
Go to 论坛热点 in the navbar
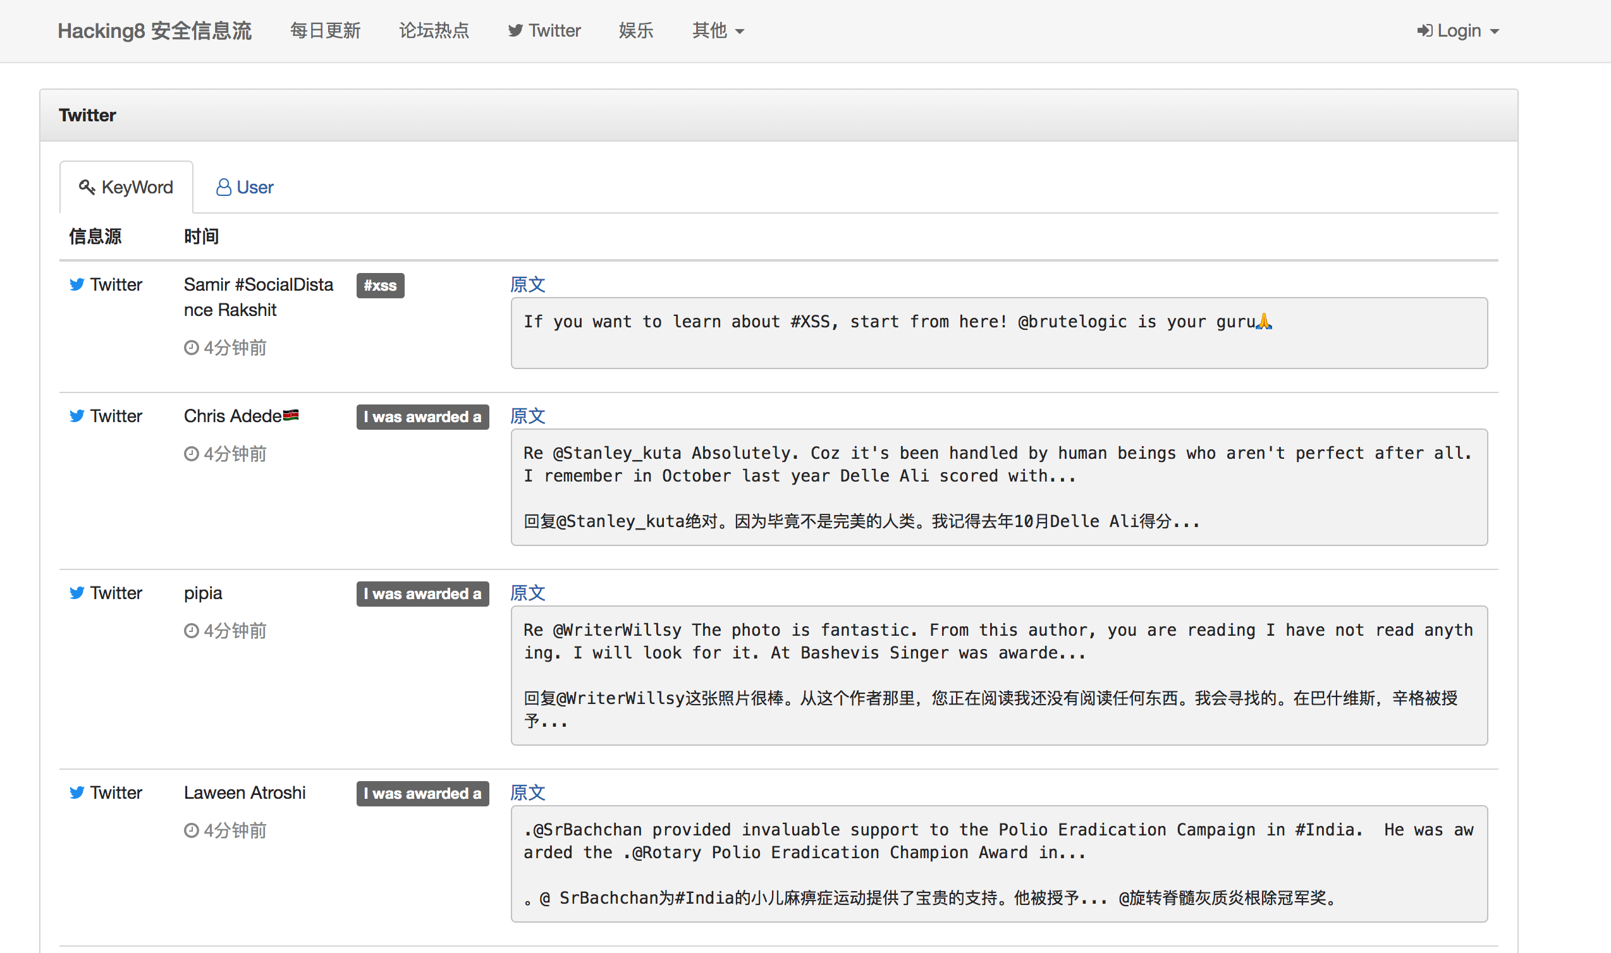pyautogui.click(x=434, y=31)
